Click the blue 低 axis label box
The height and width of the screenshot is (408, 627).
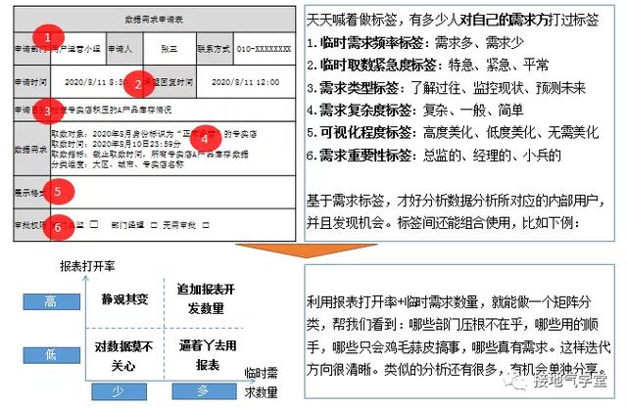click(52, 355)
